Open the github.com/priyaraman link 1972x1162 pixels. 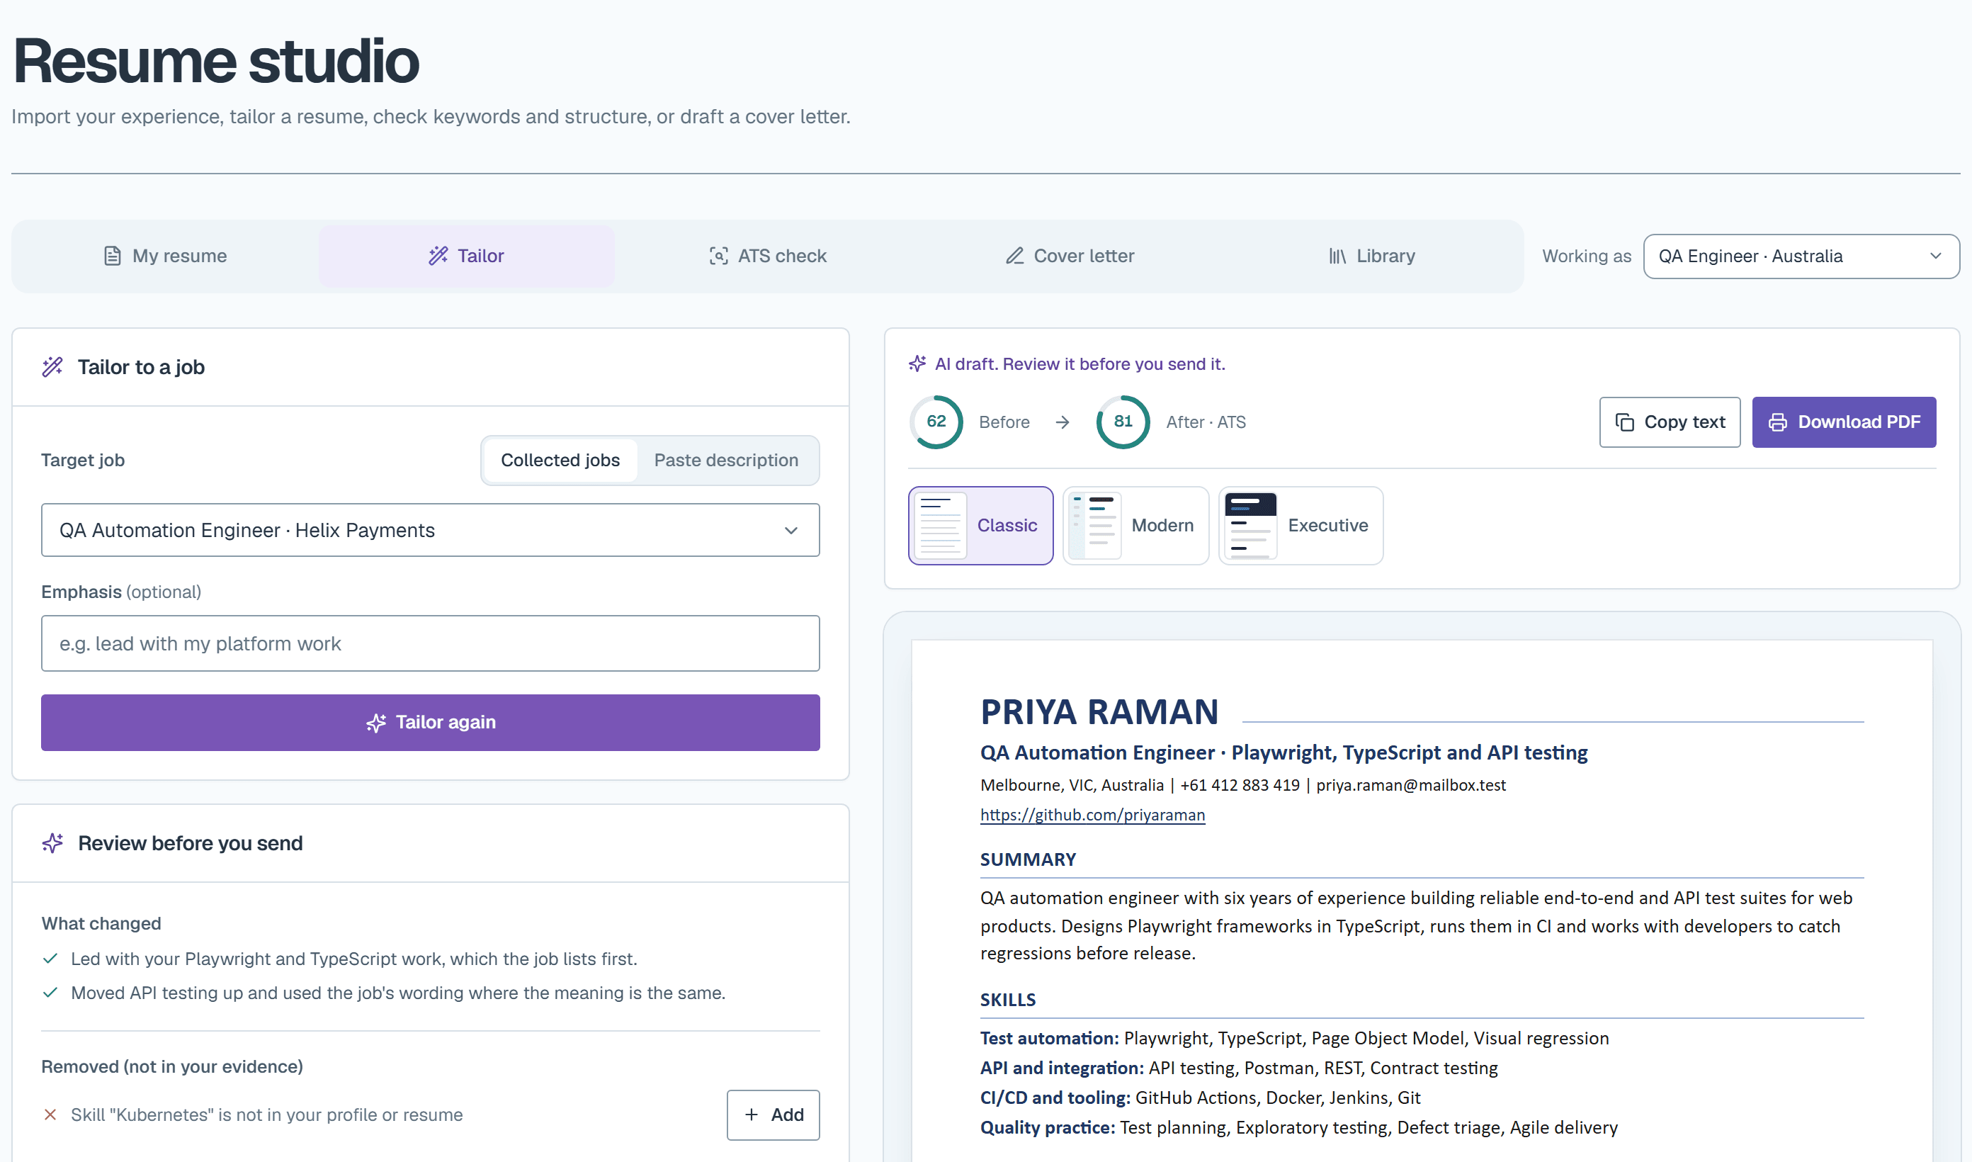click(x=1092, y=814)
